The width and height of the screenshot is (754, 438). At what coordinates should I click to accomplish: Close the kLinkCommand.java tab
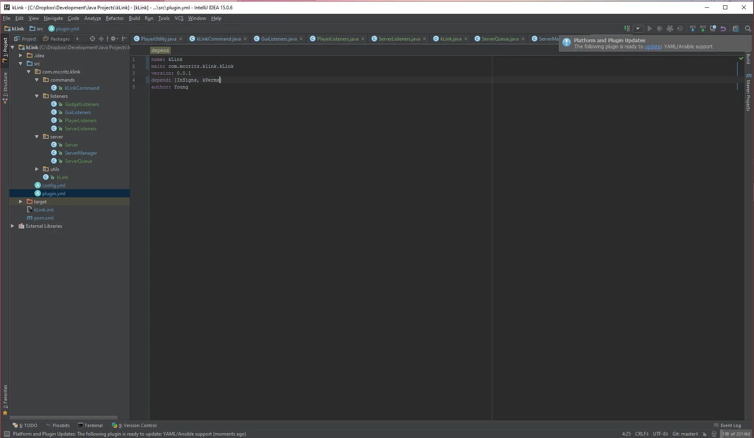(245, 39)
